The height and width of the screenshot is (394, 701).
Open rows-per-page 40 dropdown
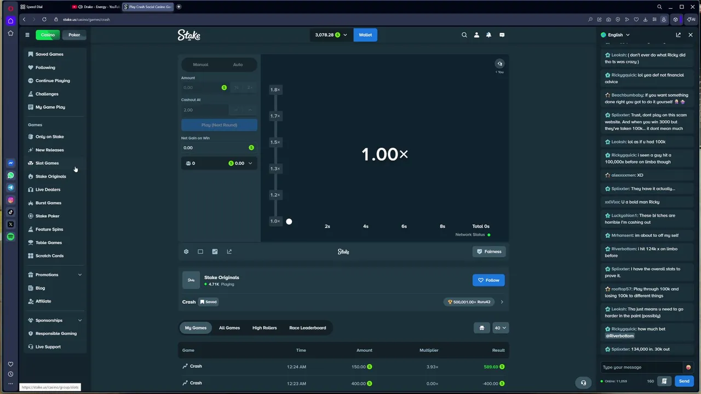(x=501, y=328)
